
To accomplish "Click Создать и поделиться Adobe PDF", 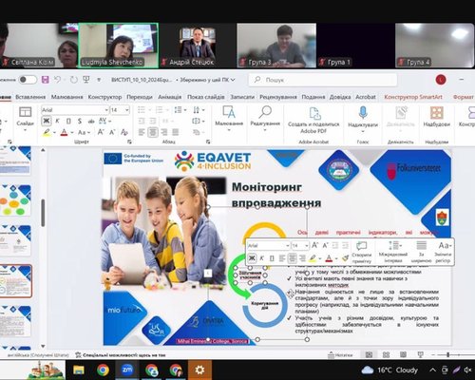I will click(313, 121).
